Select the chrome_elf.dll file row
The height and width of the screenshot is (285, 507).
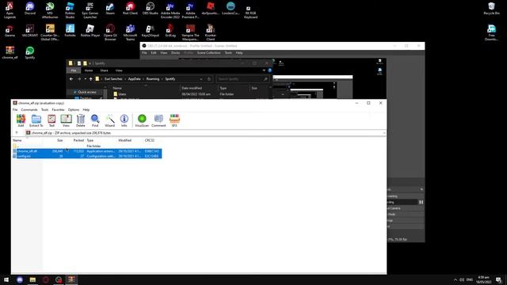(x=87, y=151)
